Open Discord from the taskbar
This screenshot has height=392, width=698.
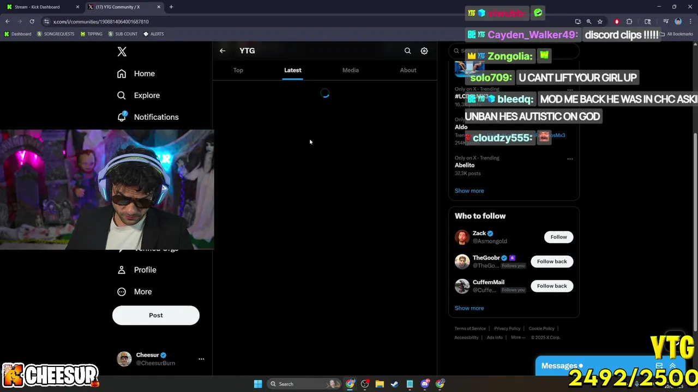425,384
